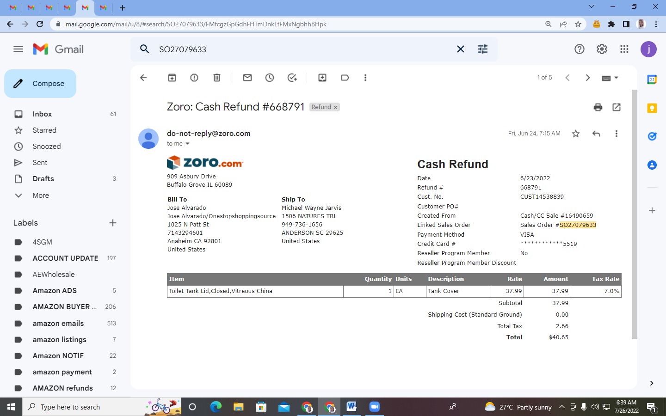
Task: Open the browser extensions puzzle icon
Action: click(x=611, y=24)
